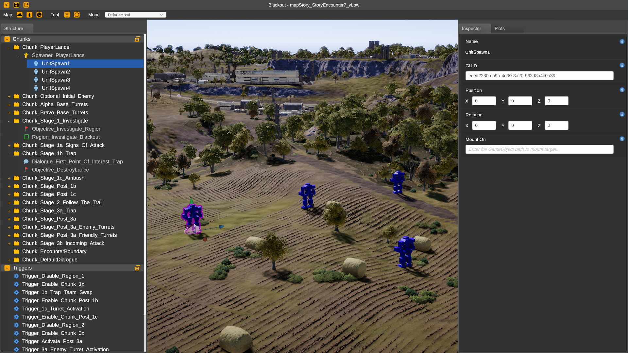The height and width of the screenshot is (353, 628).
Task: Click the Position Y input field
Action: click(x=520, y=101)
